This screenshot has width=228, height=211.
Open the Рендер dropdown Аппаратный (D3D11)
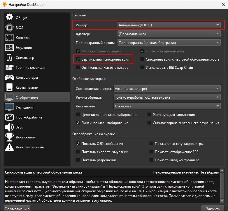(x=169, y=25)
